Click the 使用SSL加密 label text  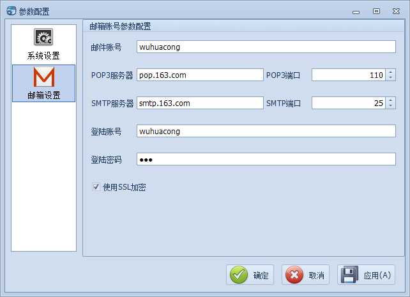[124, 187]
